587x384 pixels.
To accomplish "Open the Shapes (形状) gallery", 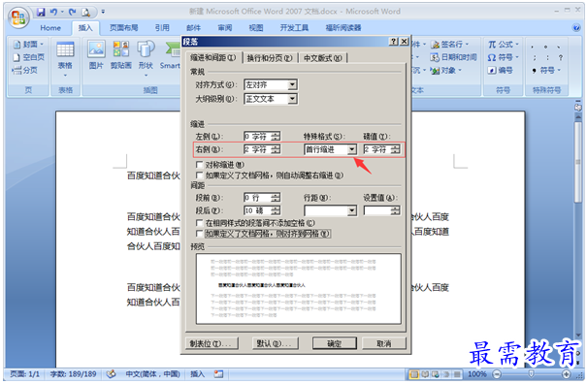I will coord(146,58).
